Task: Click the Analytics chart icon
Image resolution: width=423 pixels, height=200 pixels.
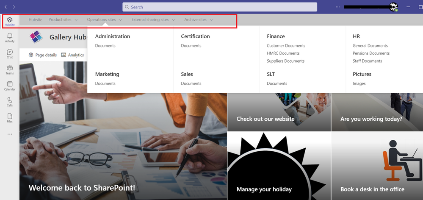Action: pyautogui.click(x=64, y=55)
